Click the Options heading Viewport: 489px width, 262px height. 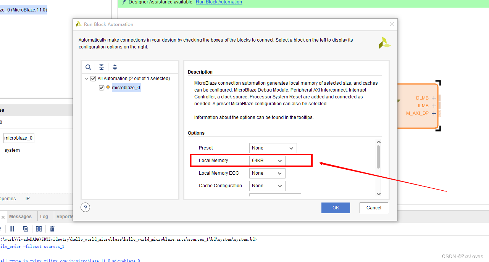point(196,133)
